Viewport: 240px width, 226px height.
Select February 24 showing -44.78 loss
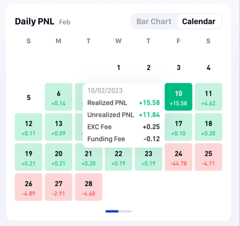click(x=178, y=157)
